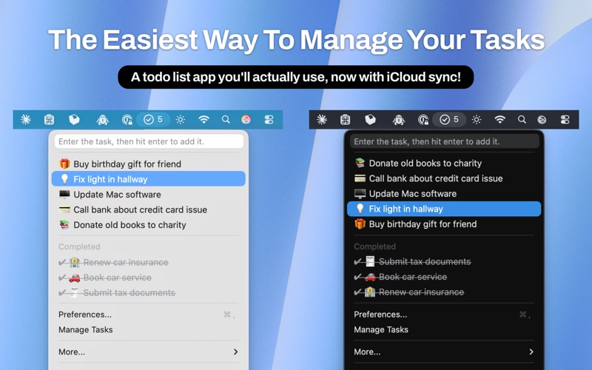
Task: Select 'Update Mac software' in dark panel
Action: [444, 194]
